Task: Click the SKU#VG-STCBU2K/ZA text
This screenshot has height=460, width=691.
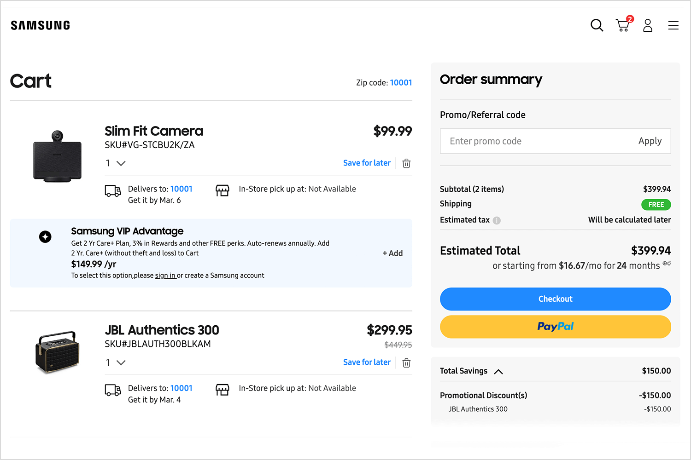Action: pyautogui.click(x=150, y=145)
